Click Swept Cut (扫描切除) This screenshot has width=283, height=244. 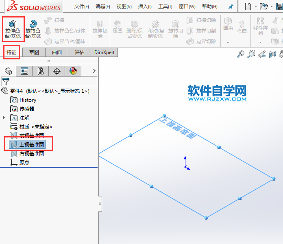click(201, 20)
